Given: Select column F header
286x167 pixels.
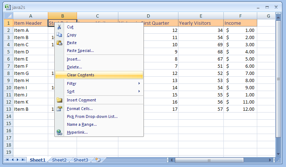Looking at the screenshot, I should 240,16.
